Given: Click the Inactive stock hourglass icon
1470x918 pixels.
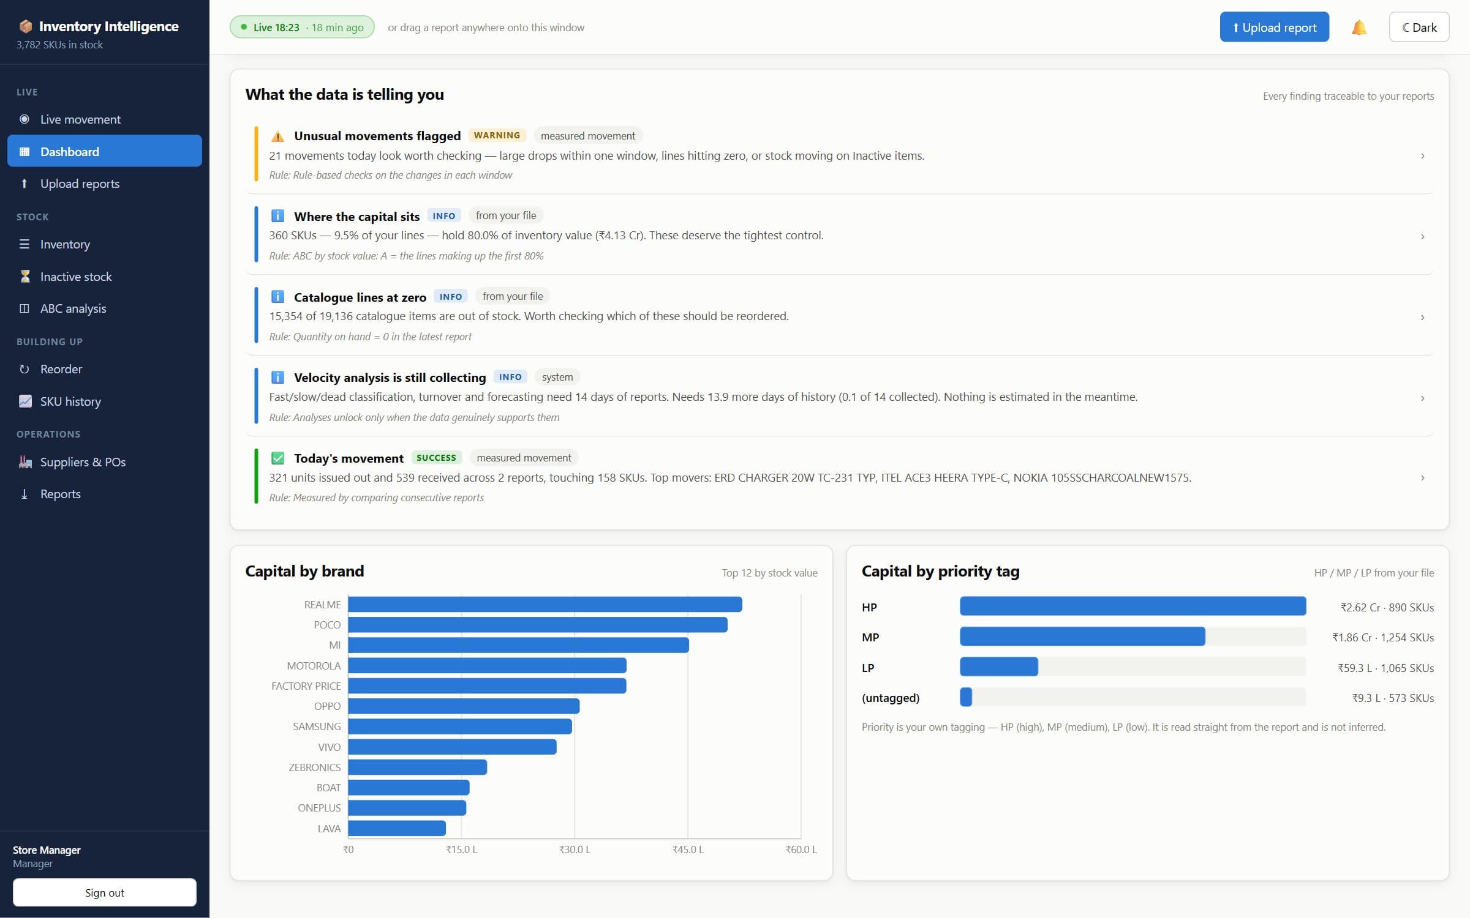Looking at the screenshot, I should click(25, 277).
